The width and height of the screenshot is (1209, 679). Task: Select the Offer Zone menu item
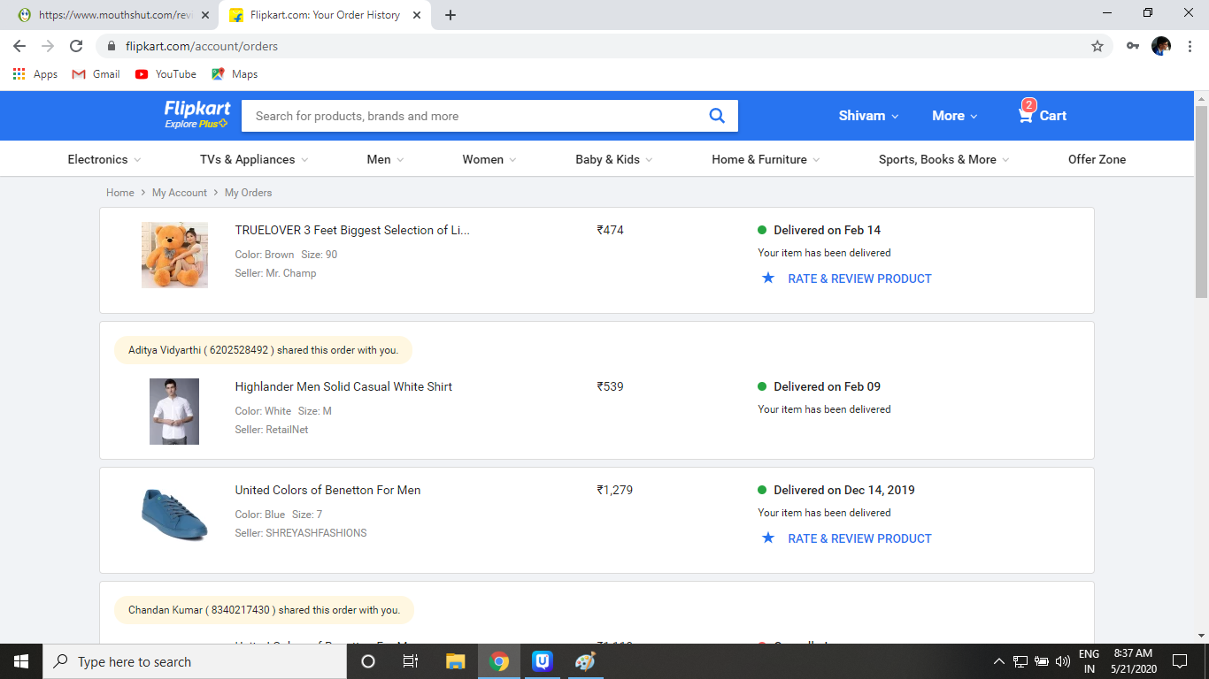1097,159
